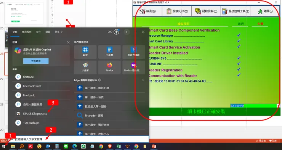Dismiss the Edge browsing history section
This screenshot has height=150, width=282.
pos(143,80)
